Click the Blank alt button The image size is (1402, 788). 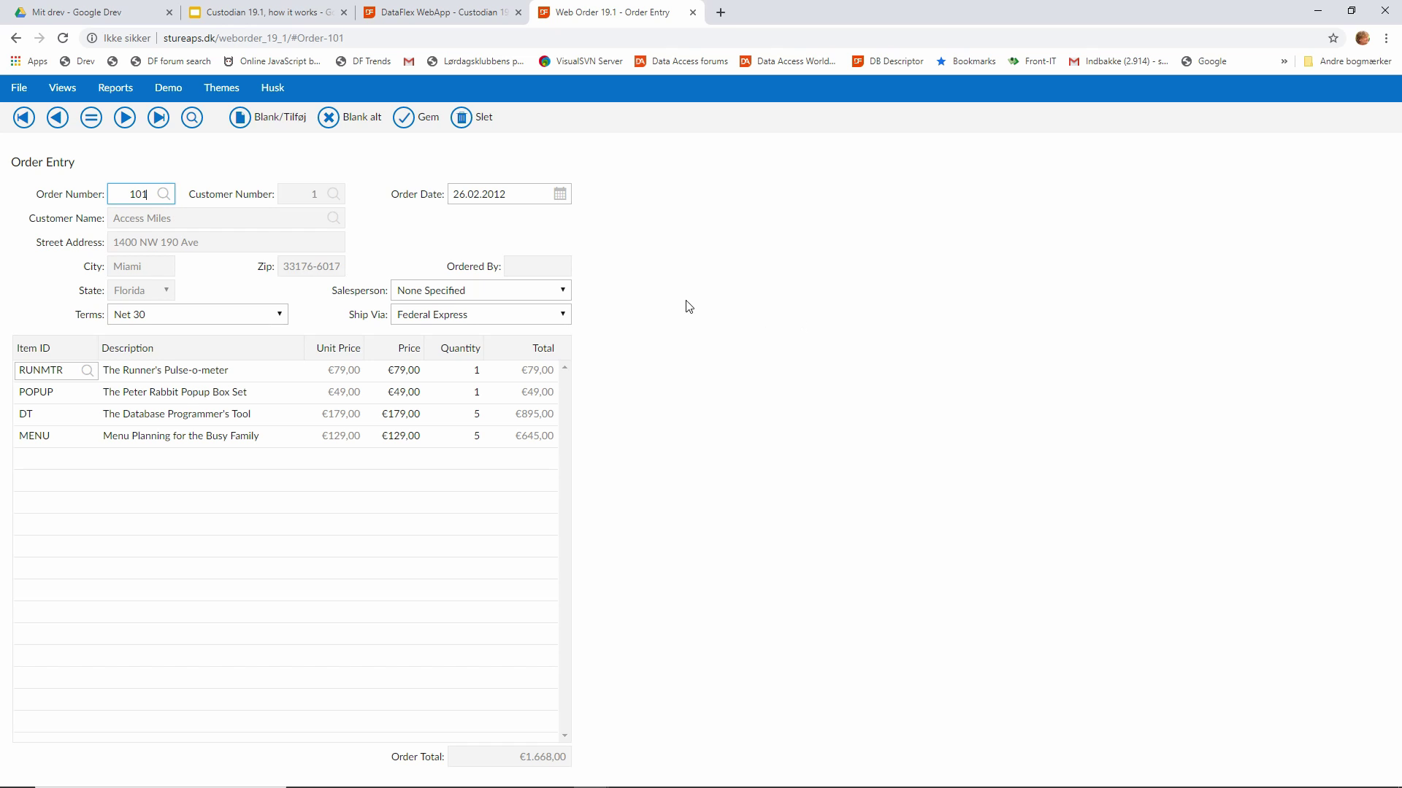[350, 117]
